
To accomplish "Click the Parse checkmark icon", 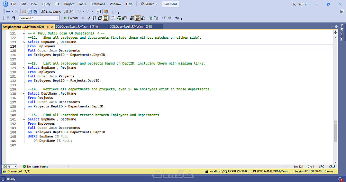I will 89,18.
